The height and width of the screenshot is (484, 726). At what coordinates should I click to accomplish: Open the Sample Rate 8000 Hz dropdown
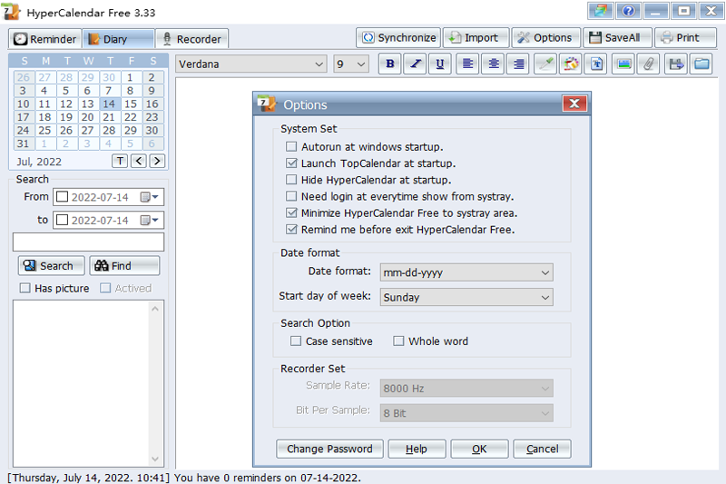click(466, 388)
